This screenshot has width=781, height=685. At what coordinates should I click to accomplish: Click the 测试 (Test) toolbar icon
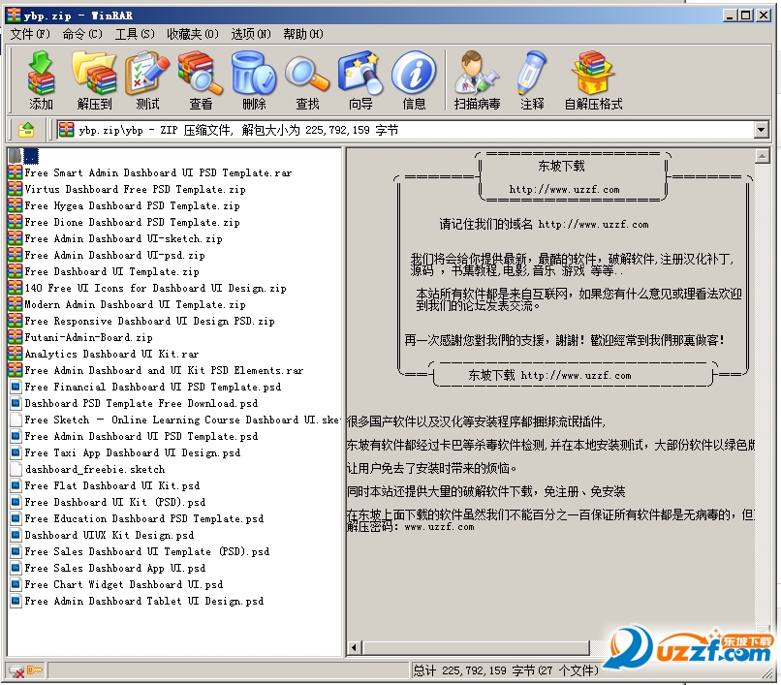coord(147,74)
